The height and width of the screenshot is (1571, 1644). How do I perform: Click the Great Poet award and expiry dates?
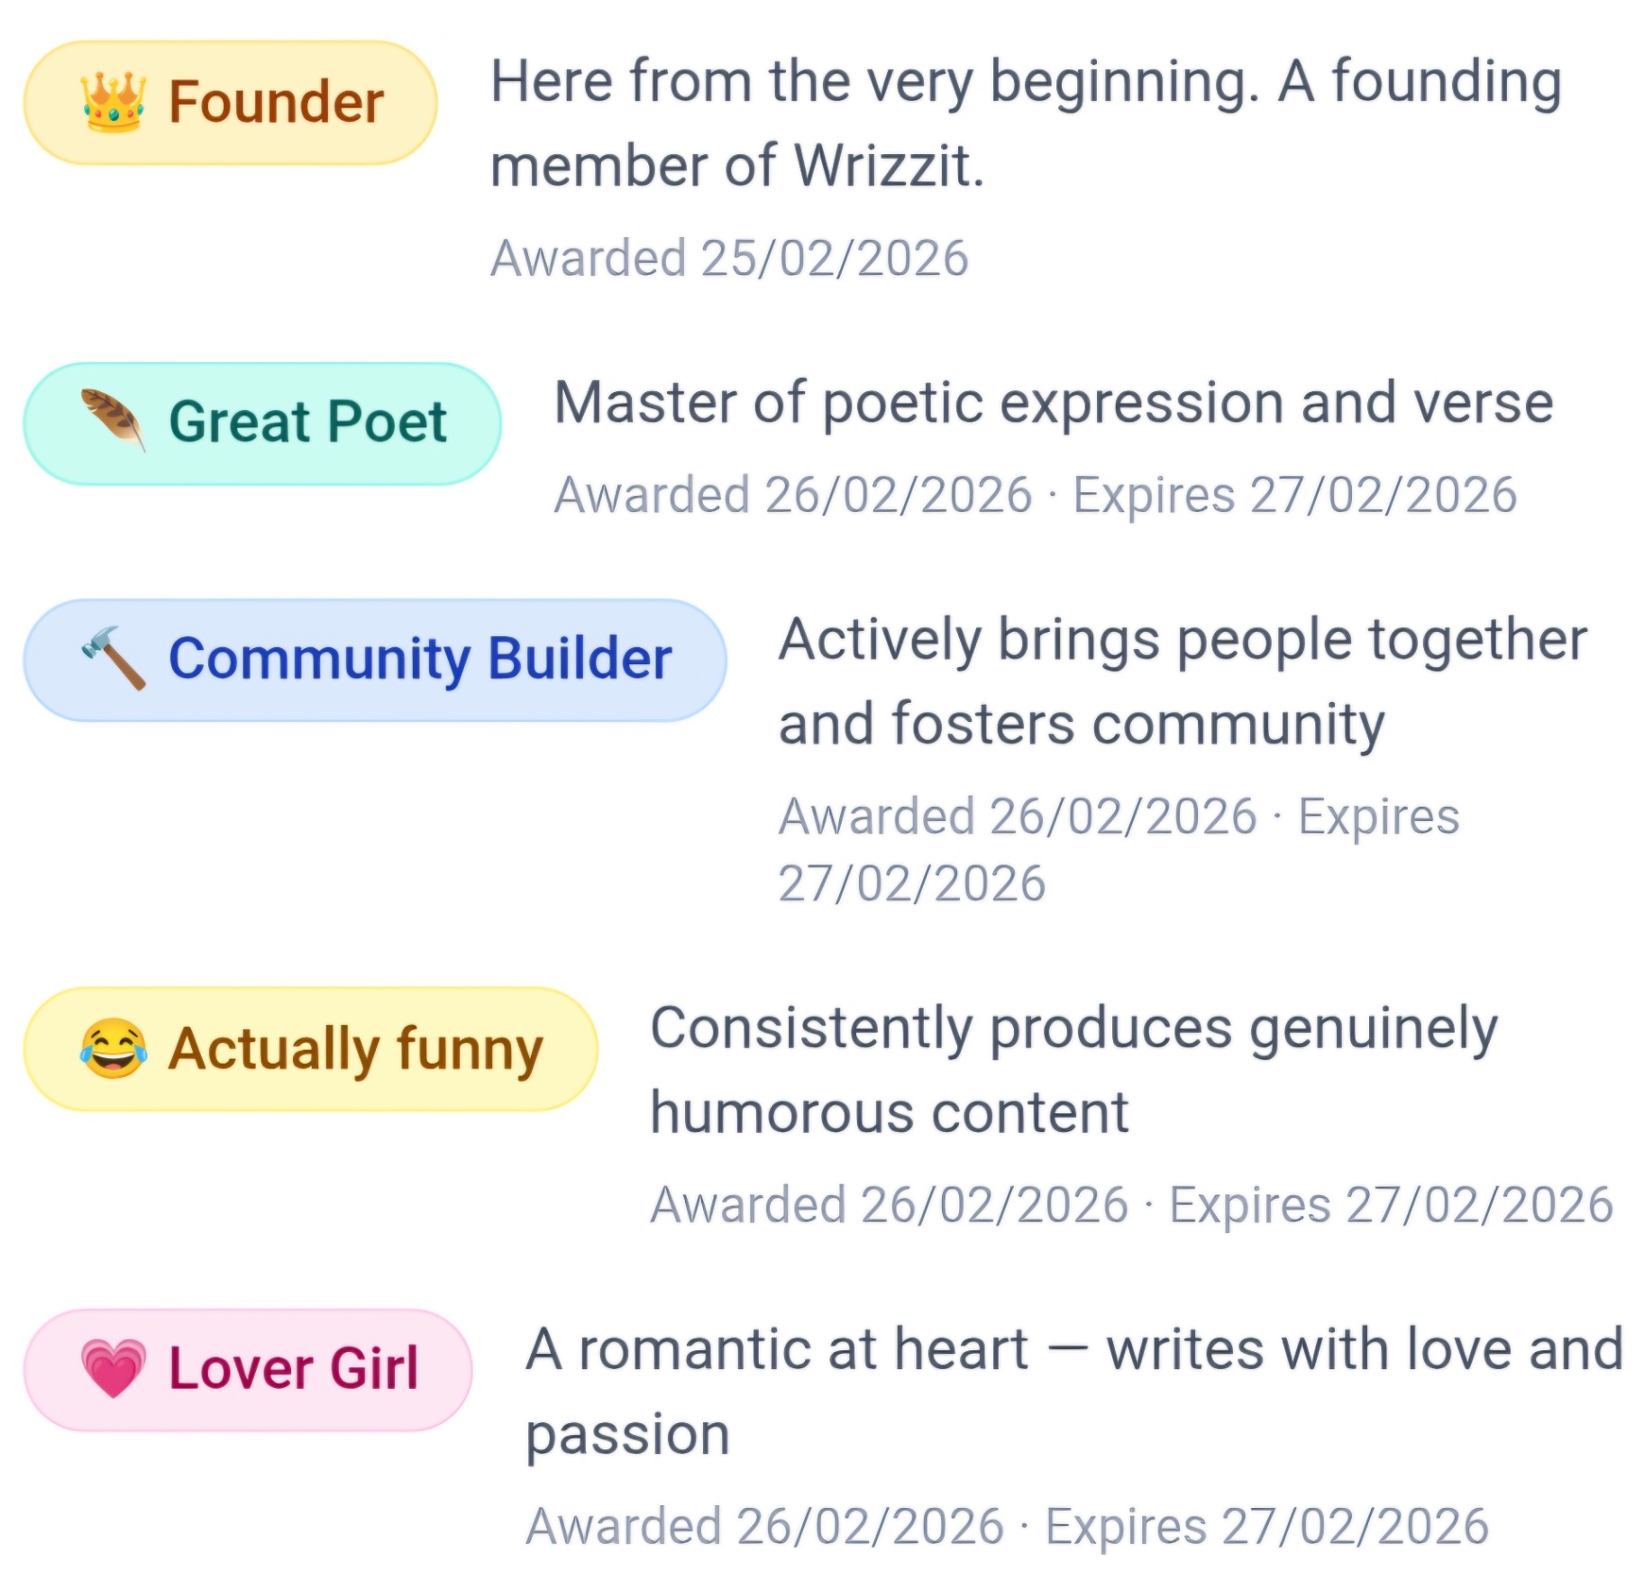pos(1036,496)
